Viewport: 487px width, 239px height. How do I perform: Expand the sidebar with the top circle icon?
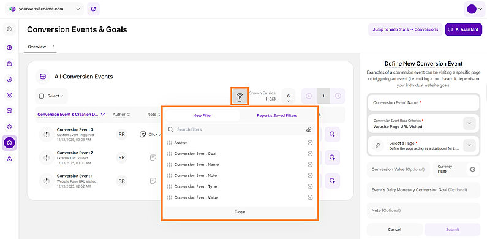click(9, 29)
